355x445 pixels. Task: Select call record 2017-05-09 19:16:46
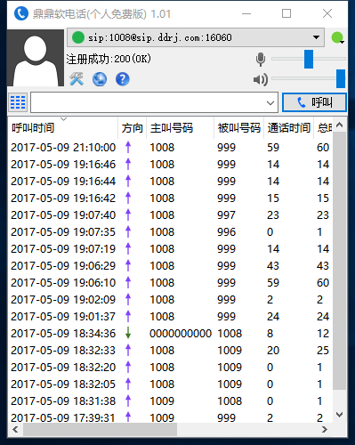point(170,165)
